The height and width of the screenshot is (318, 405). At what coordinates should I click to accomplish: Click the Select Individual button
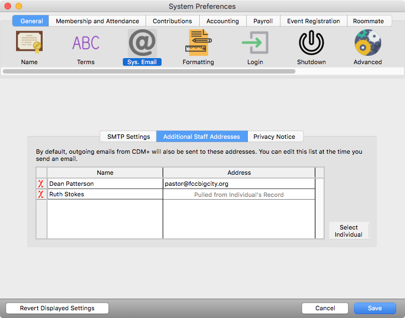349,231
